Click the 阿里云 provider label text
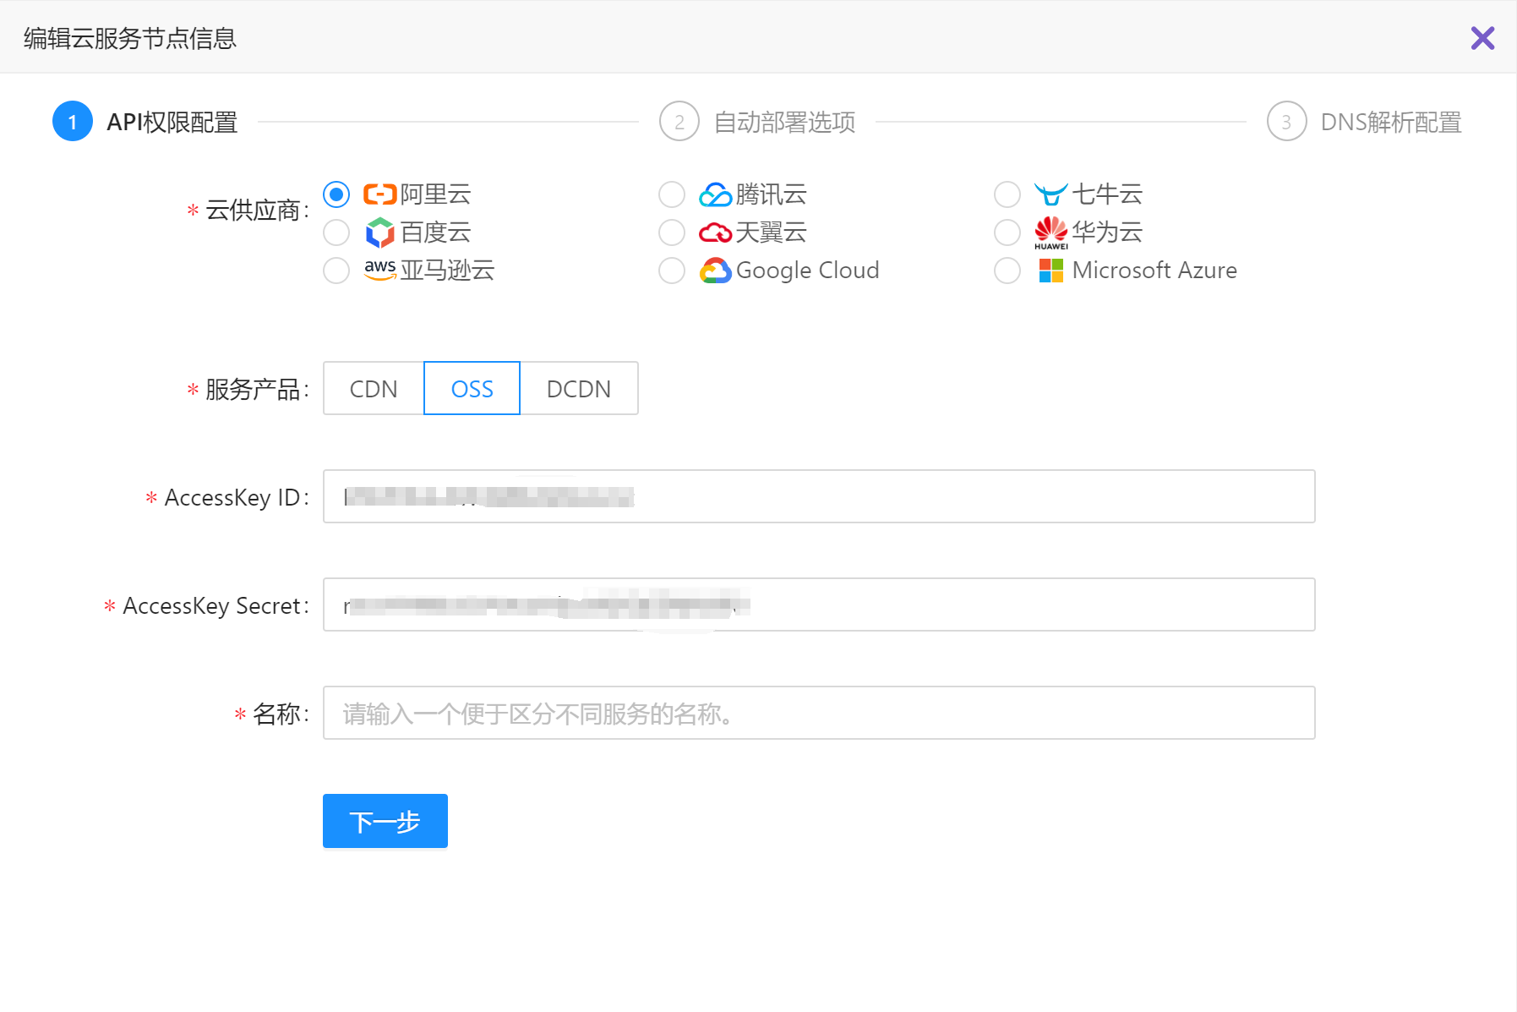Image resolution: width=1517 pixels, height=1012 pixels. (435, 194)
